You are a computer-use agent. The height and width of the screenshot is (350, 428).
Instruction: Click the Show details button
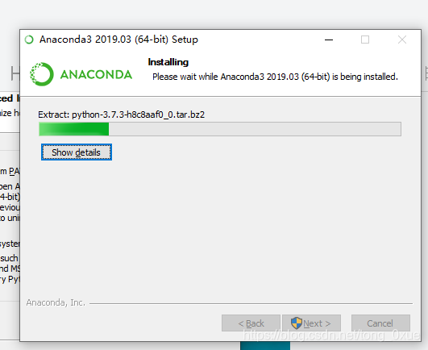77,152
